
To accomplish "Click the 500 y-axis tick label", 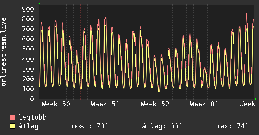I will 27,49.
